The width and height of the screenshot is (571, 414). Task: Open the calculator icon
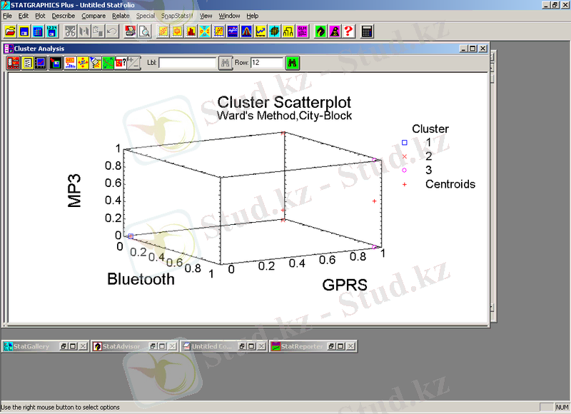pyautogui.click(x=366, y=31)
